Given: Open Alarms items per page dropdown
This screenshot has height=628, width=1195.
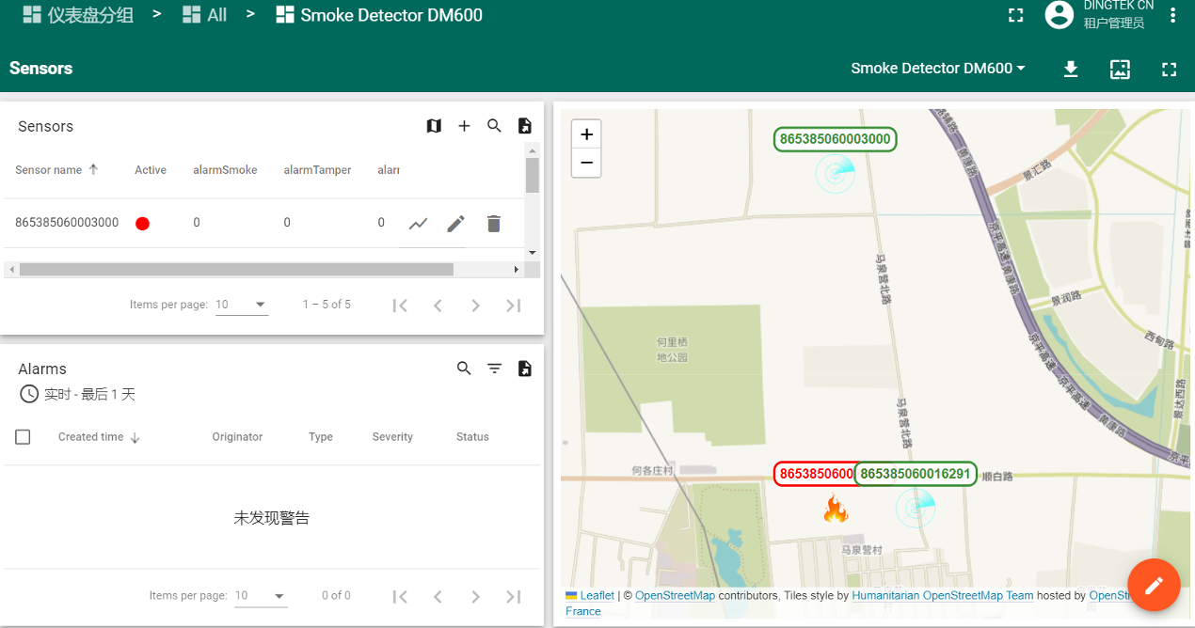Looking at the screenshot, I should pos(261,596).
